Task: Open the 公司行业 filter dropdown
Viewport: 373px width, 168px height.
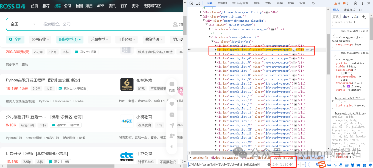Action: click(x=40, y=40)
